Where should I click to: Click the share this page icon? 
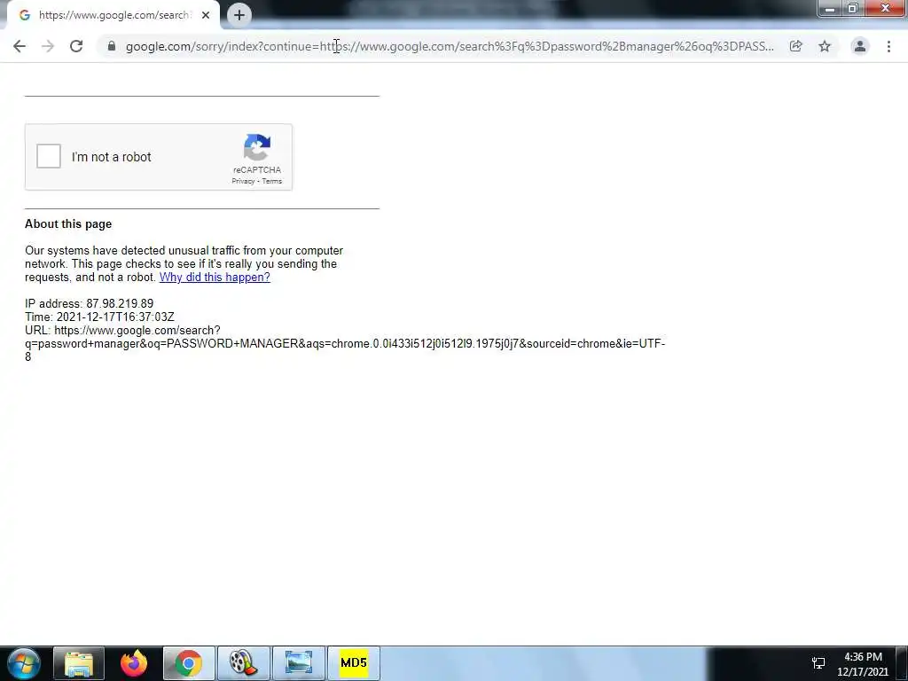796,46
